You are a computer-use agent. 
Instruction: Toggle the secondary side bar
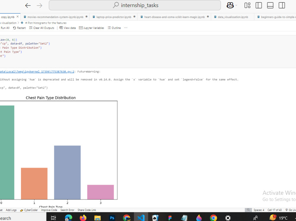(282, 5)
